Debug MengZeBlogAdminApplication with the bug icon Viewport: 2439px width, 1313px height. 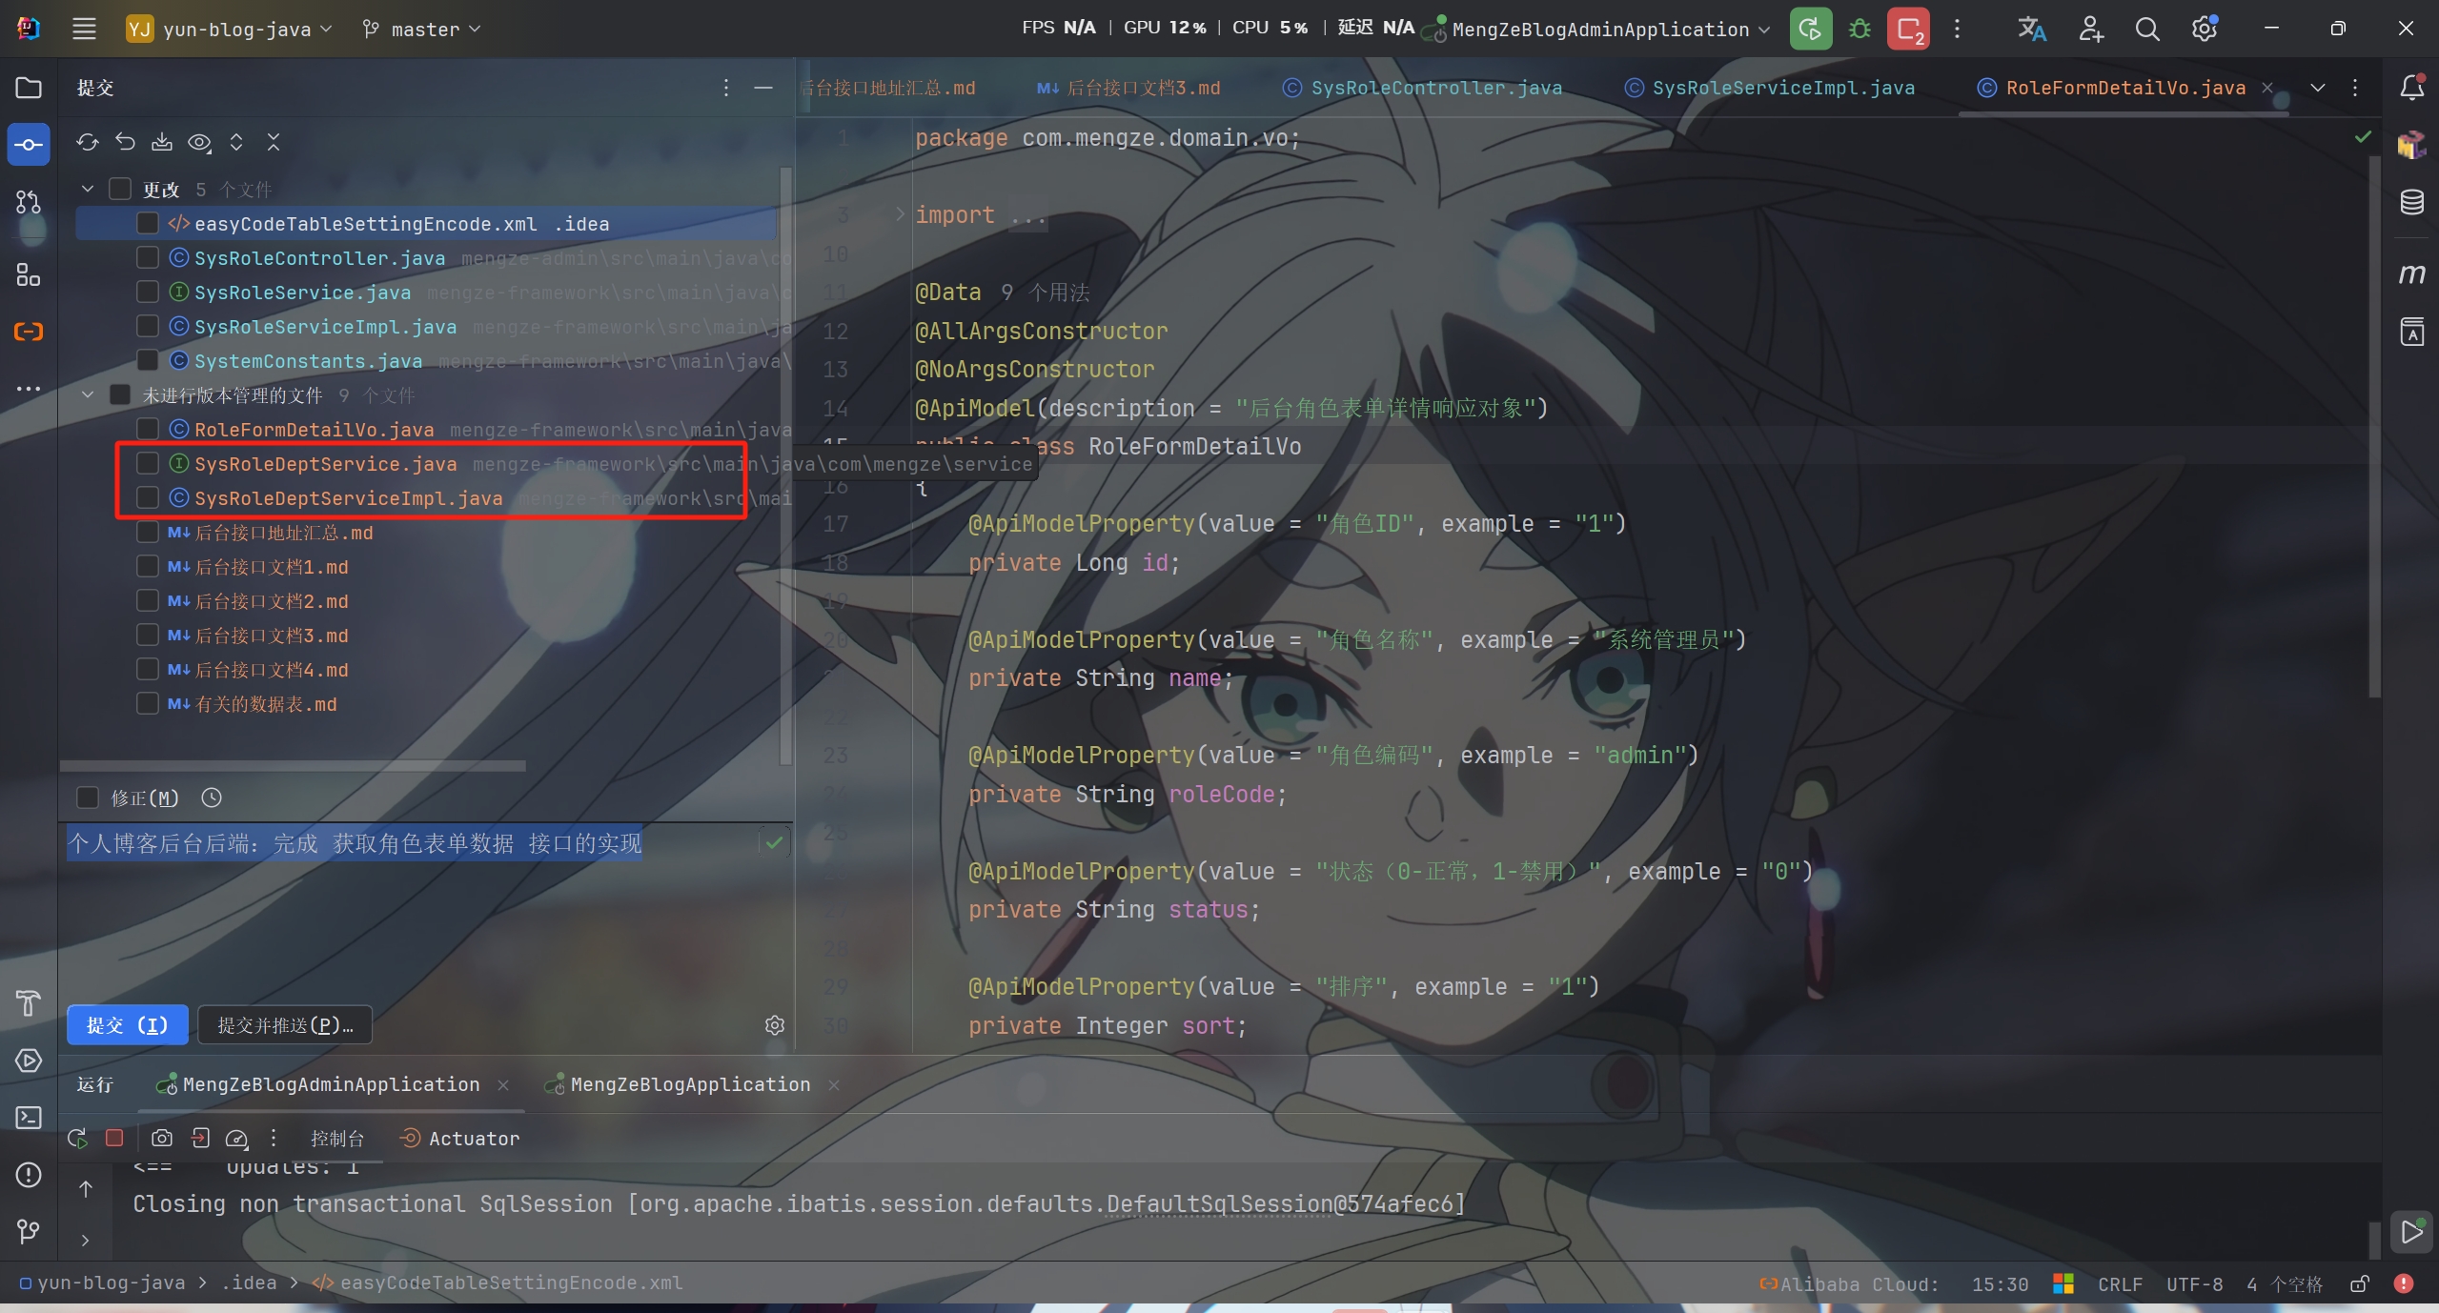(1860, 29)
